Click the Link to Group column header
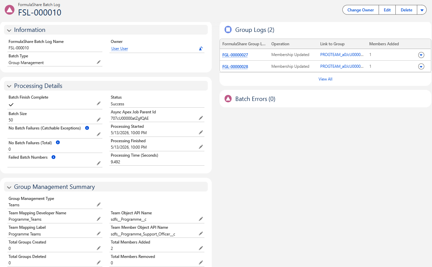 (x=332, y=44)
